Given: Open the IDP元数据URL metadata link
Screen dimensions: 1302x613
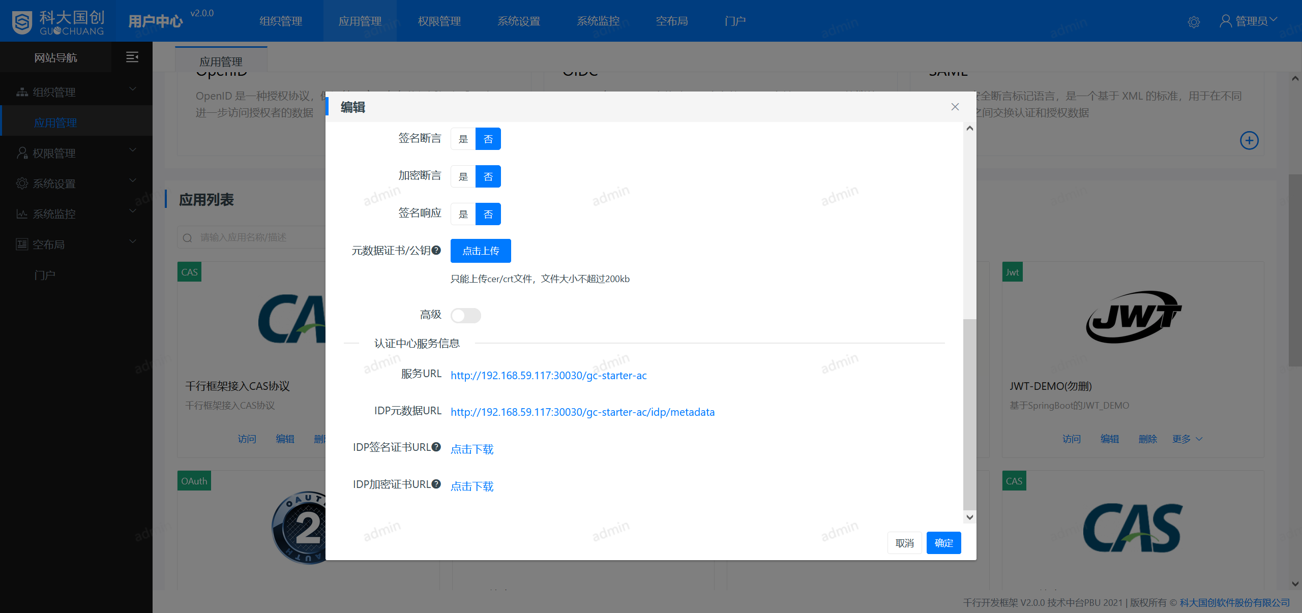Looking at the screenshot, I should 582,412.
